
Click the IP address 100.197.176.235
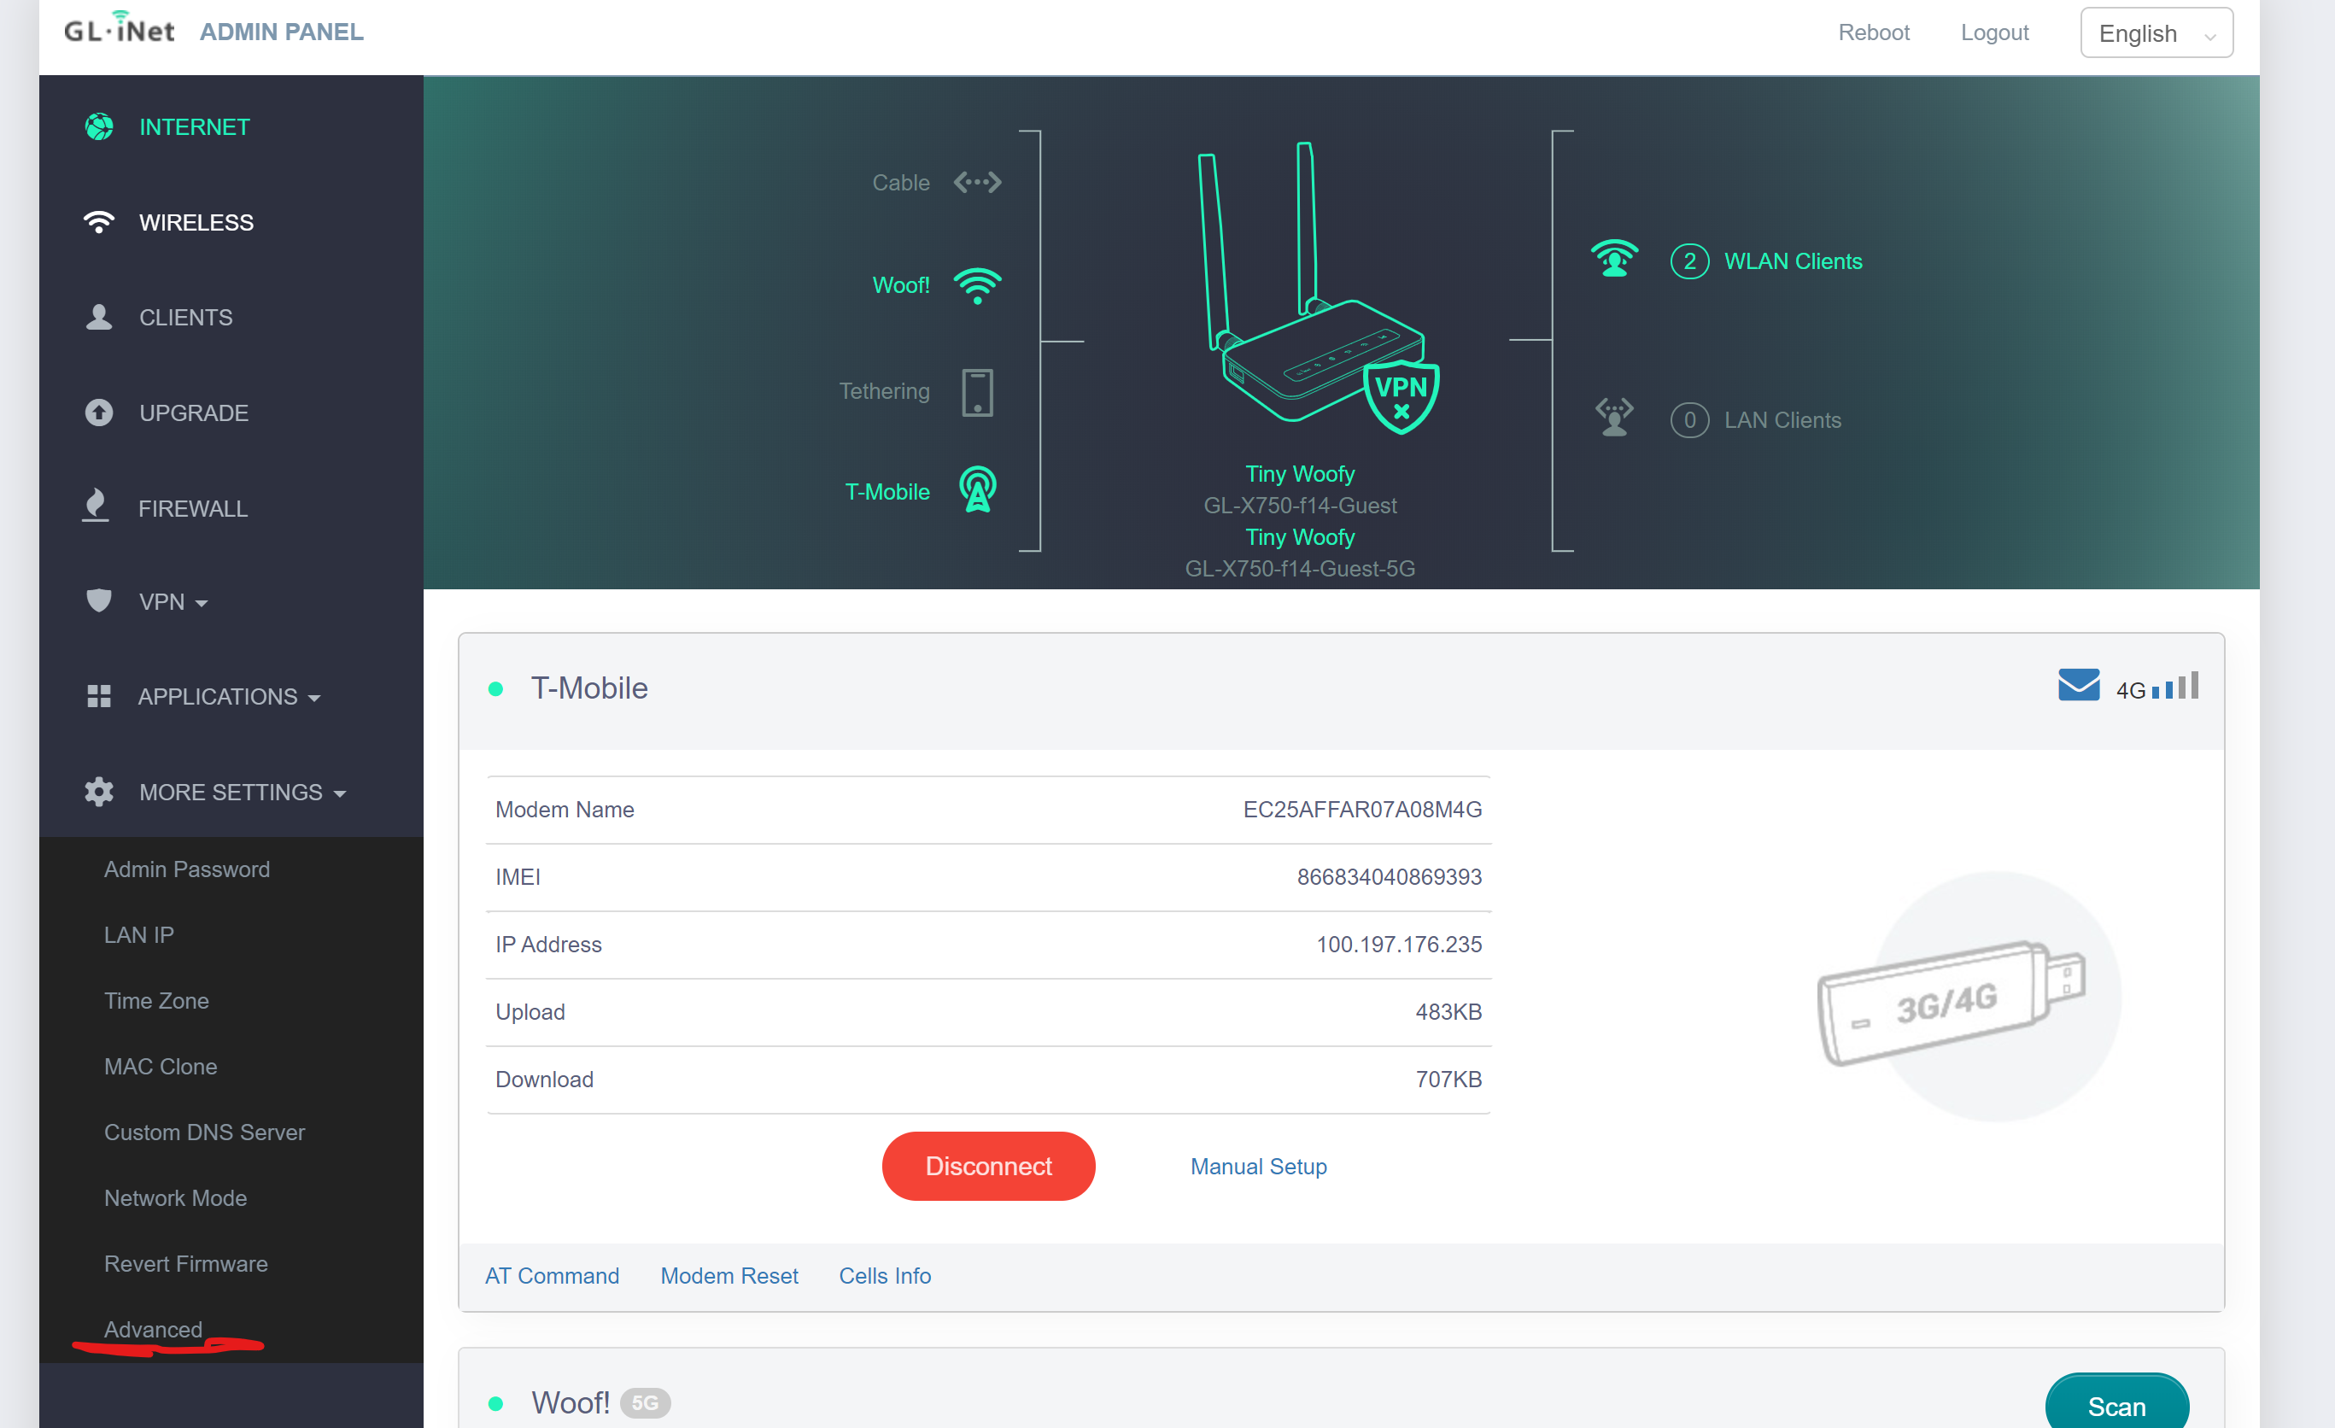click(1399, 944)
